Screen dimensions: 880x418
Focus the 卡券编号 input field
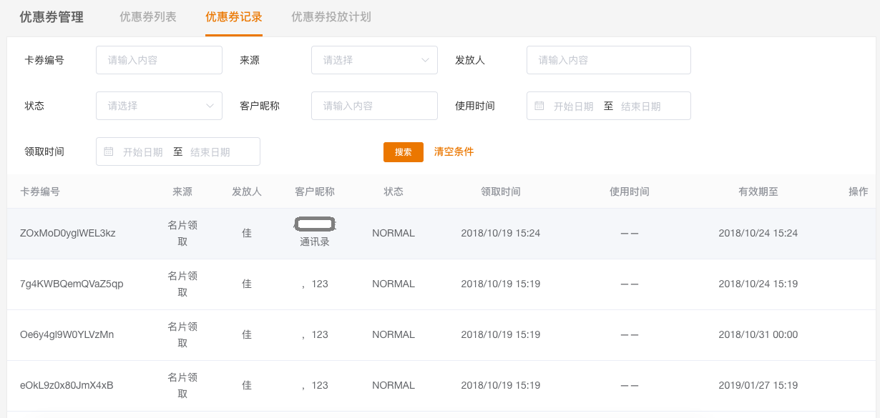(x=159, y=60)
